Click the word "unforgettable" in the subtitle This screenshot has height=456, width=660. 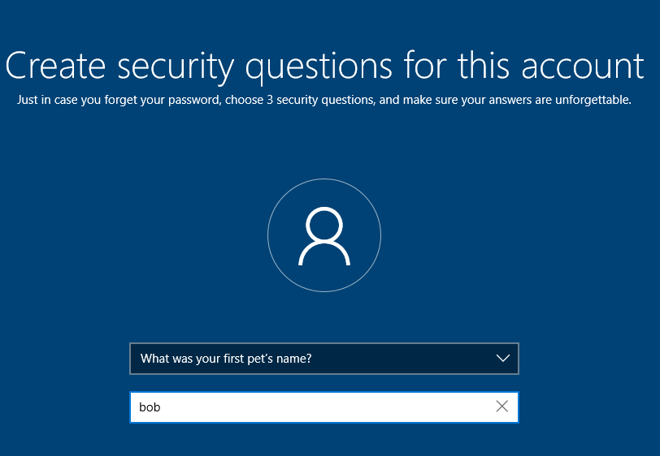(593, 100)
